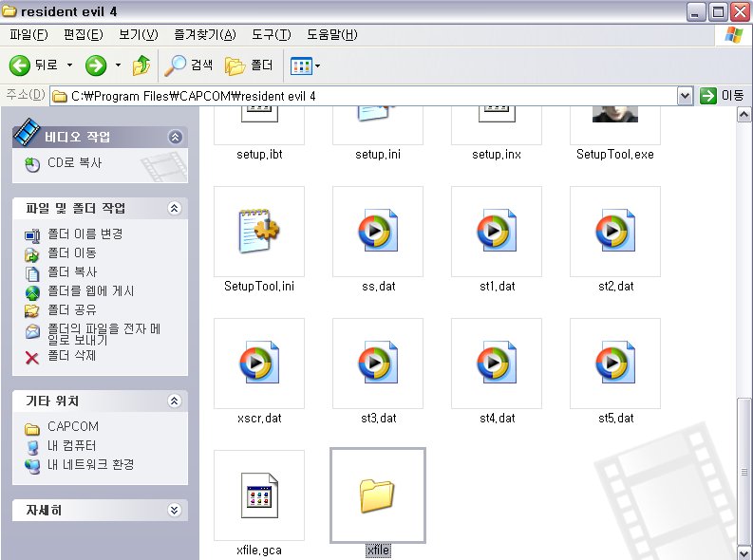Screen dimensions: 753x560
Task: Click CD로 복사 link
Action: tap(74, 163)
